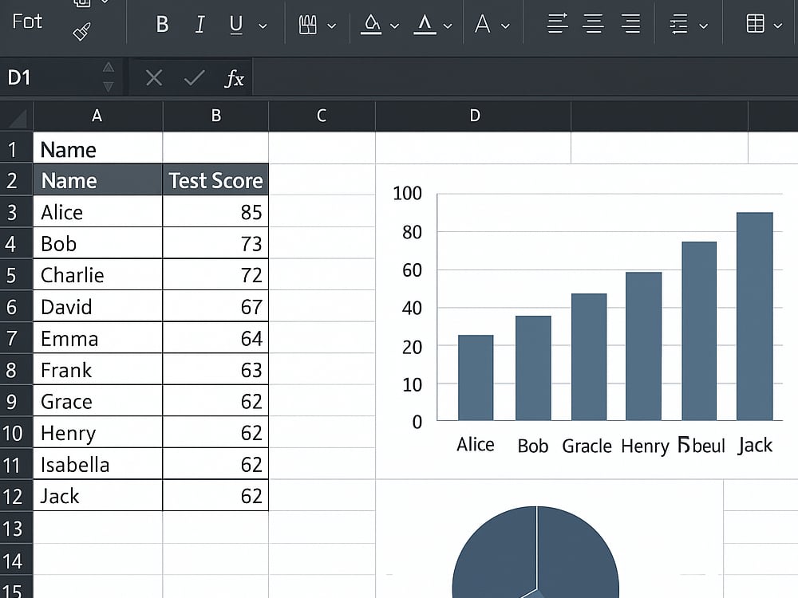Expand the borders dropdown arrow

pyautogui.click(x=331, y=26)
